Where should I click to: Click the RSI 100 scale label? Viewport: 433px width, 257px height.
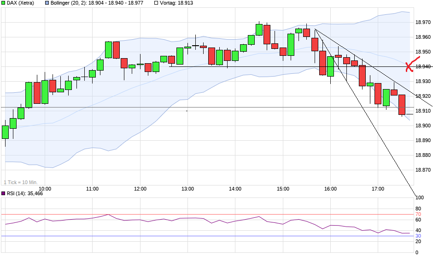click(x=420, y=197)
